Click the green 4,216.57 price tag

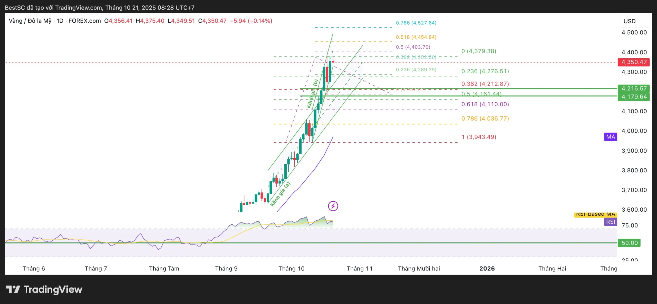pyautogui.click(x=634, y=89)
